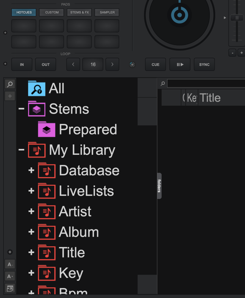Toggle the SYNC button
This screenshot has width=245, height=298.
click(x=204, y=65)
